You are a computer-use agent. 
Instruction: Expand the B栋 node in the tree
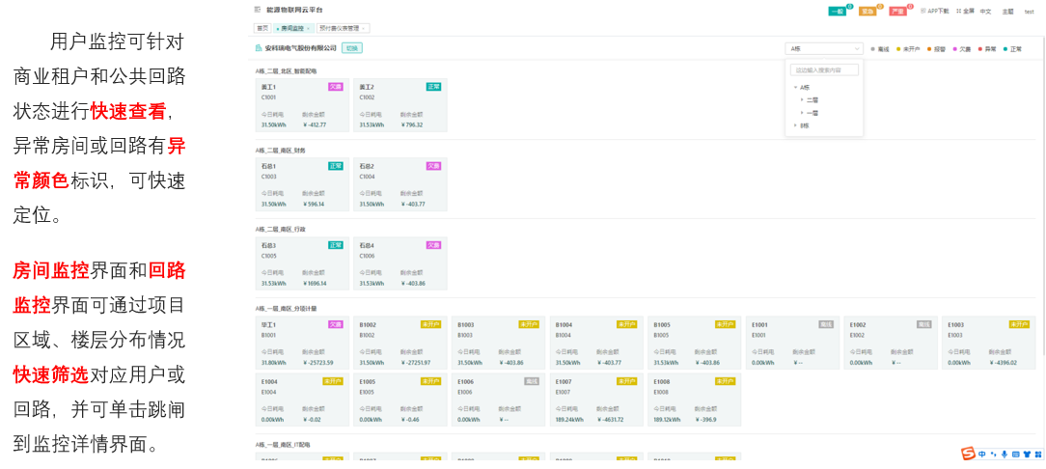pos(795,124)
